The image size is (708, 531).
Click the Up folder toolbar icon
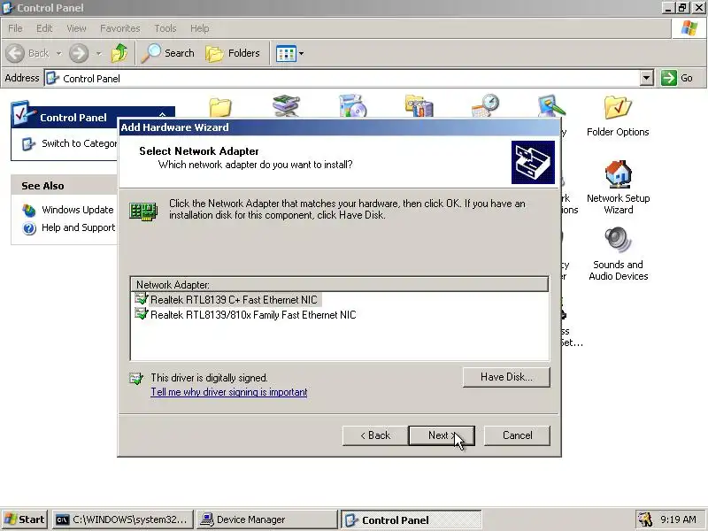tap(119, 53)
